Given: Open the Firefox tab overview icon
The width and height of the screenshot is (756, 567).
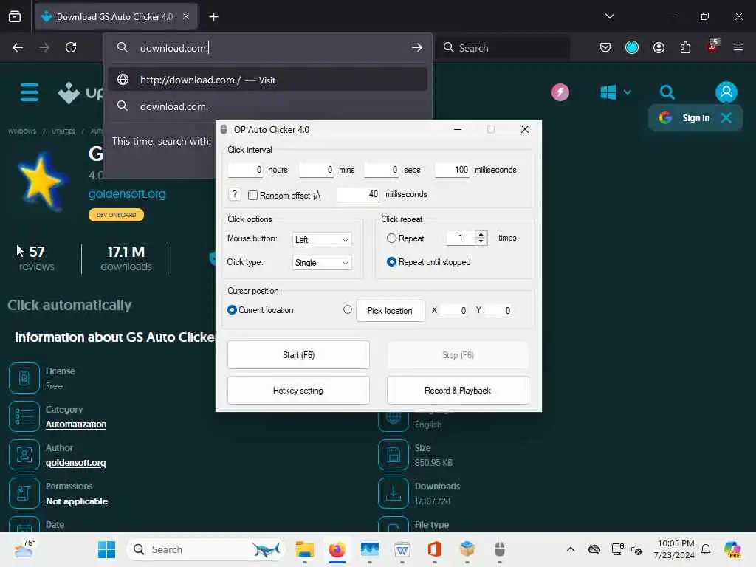Looking at the screenshot, I should coord(15,16).
